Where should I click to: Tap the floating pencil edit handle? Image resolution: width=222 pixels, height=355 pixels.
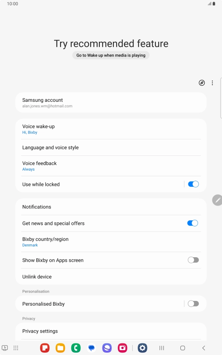coord(217,200)
